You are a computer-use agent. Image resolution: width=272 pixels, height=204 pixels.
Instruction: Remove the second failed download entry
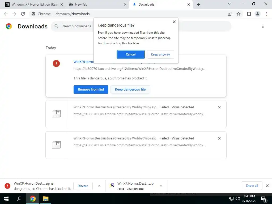point(219,138)
